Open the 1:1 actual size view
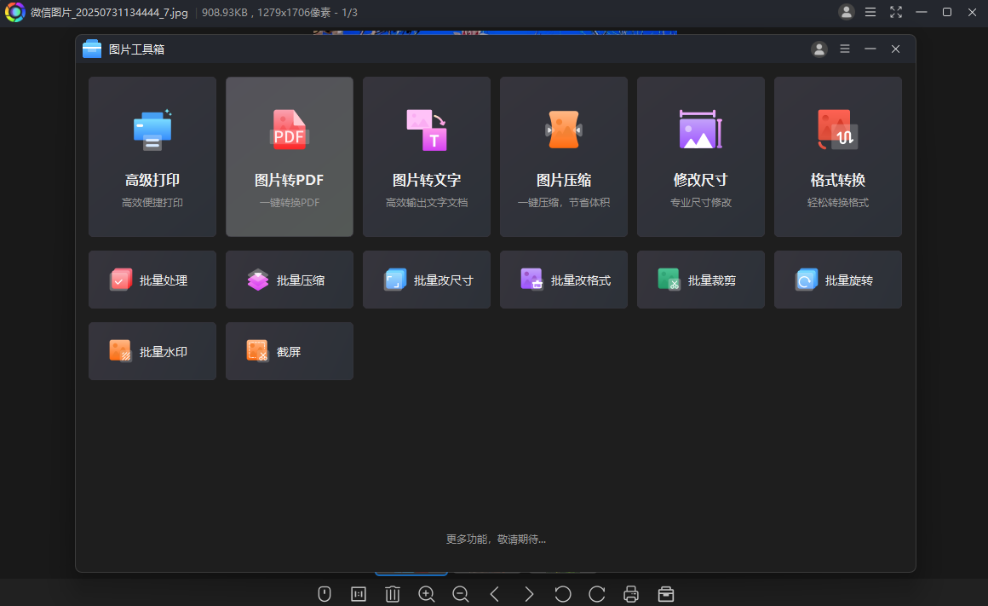The image size is (988, 606). click(x=358, y=594)
